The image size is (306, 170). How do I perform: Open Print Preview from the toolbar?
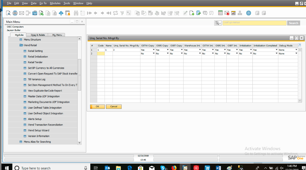8,13
